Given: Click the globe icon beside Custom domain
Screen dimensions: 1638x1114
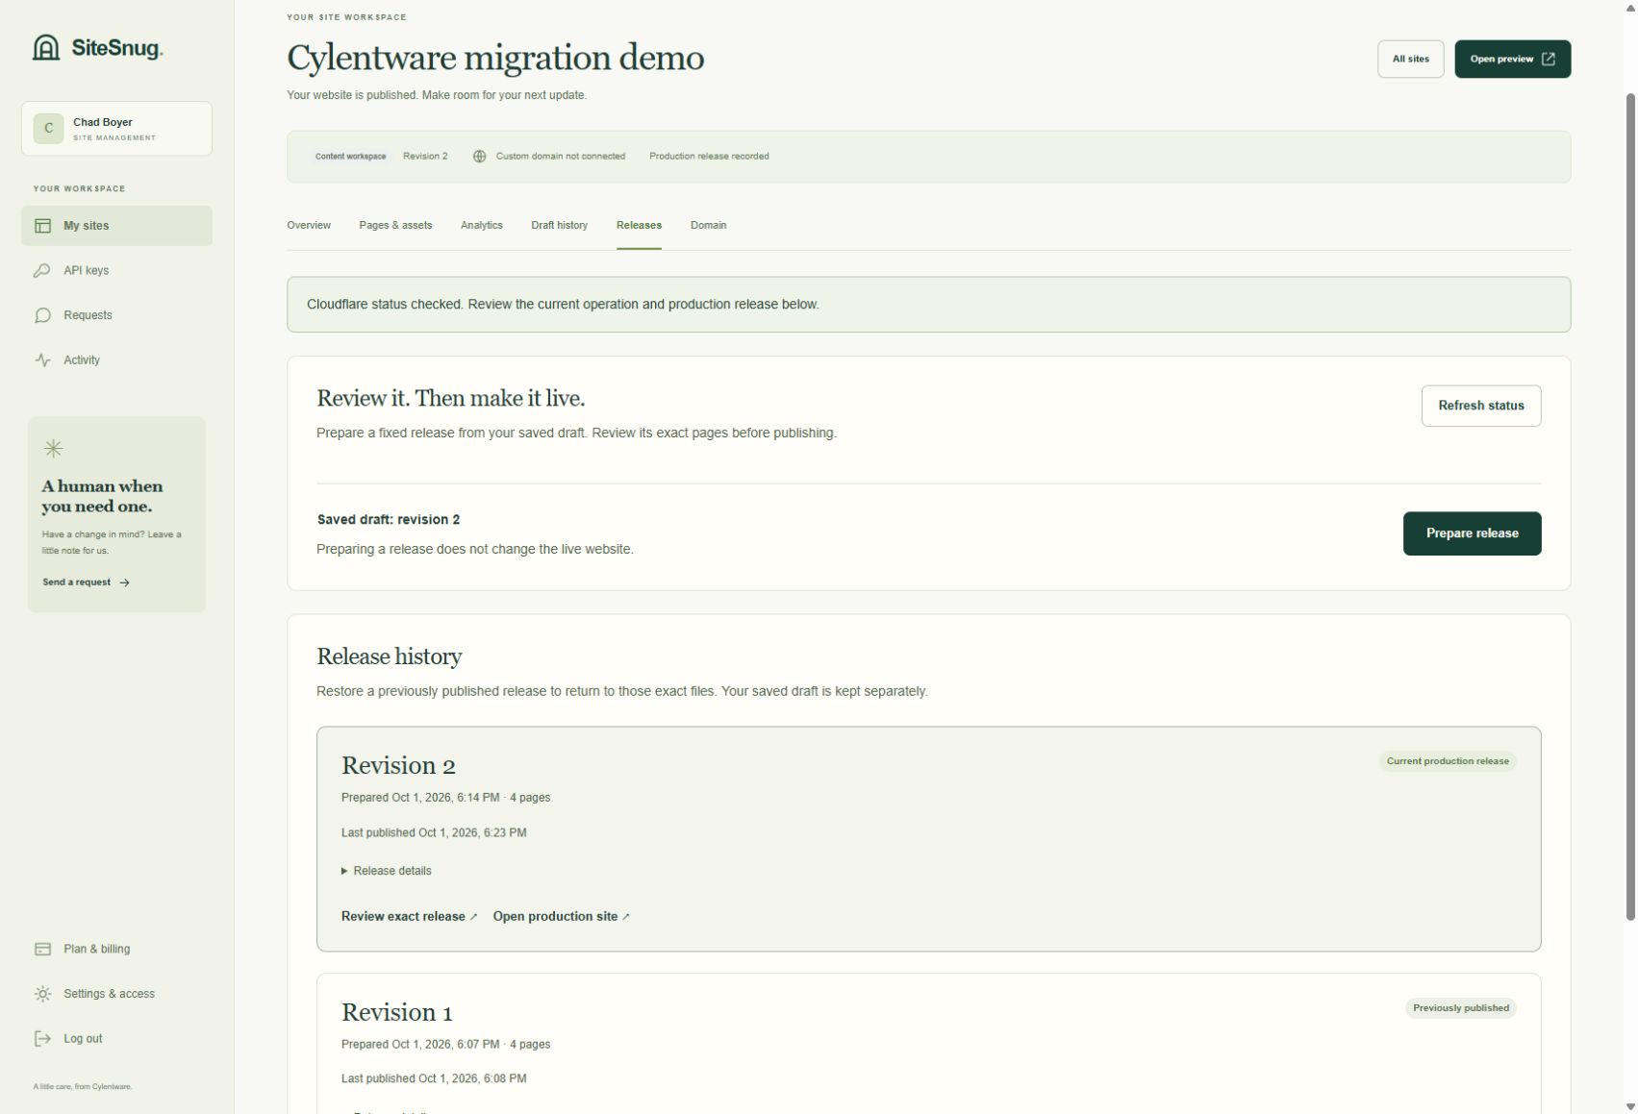Looking at the screenshot, I should coord(479,157).
